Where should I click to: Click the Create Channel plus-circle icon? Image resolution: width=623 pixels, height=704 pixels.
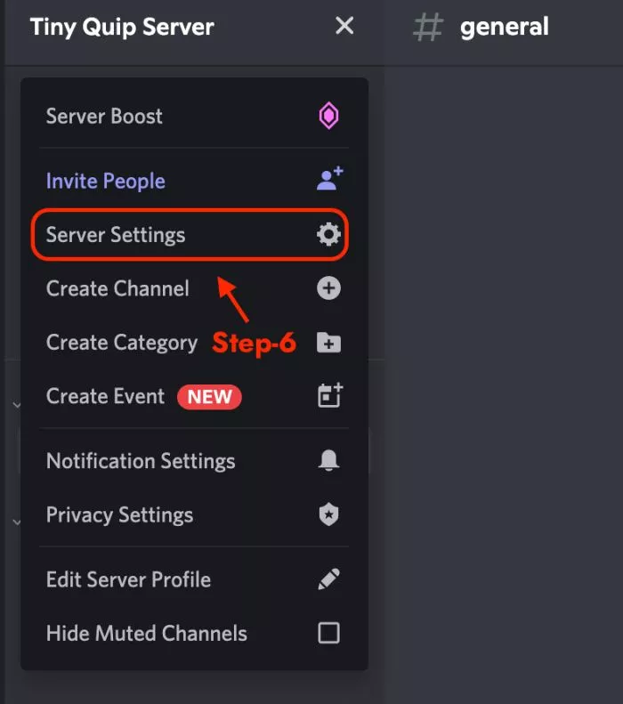328,288
